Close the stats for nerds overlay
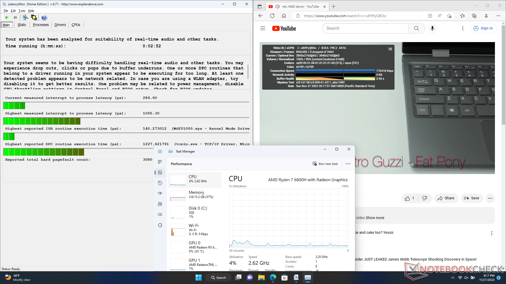 [x=390, y=49]
